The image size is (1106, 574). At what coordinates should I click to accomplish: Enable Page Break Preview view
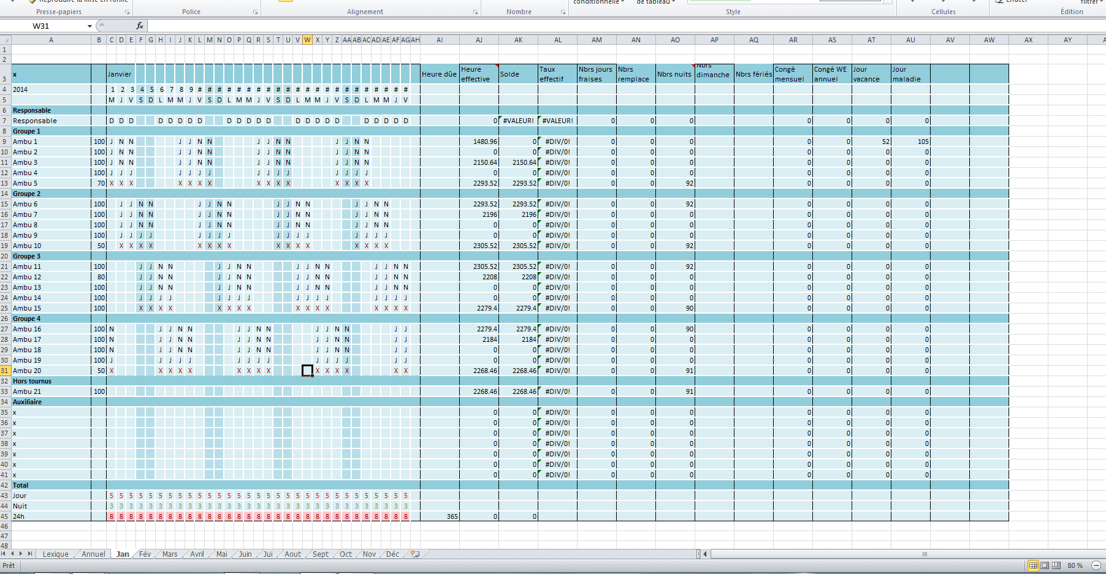tap(1057, 565)
